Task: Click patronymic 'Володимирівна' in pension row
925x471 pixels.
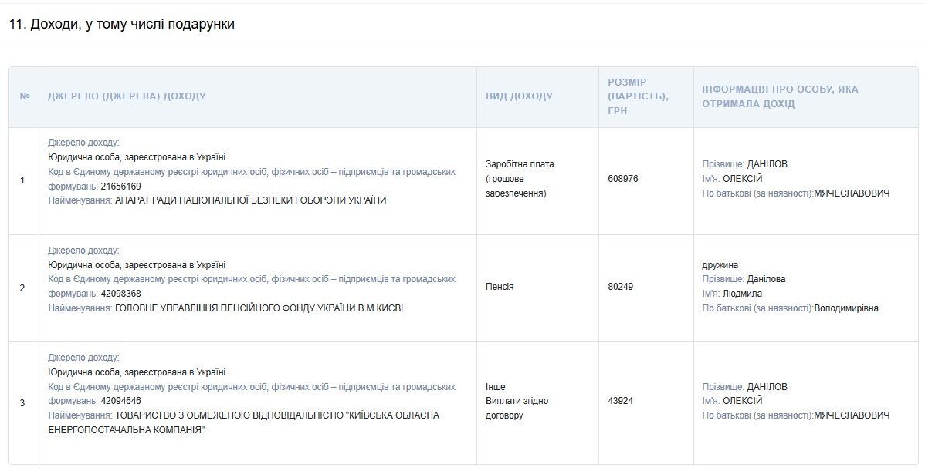Action: click(846, 308)
